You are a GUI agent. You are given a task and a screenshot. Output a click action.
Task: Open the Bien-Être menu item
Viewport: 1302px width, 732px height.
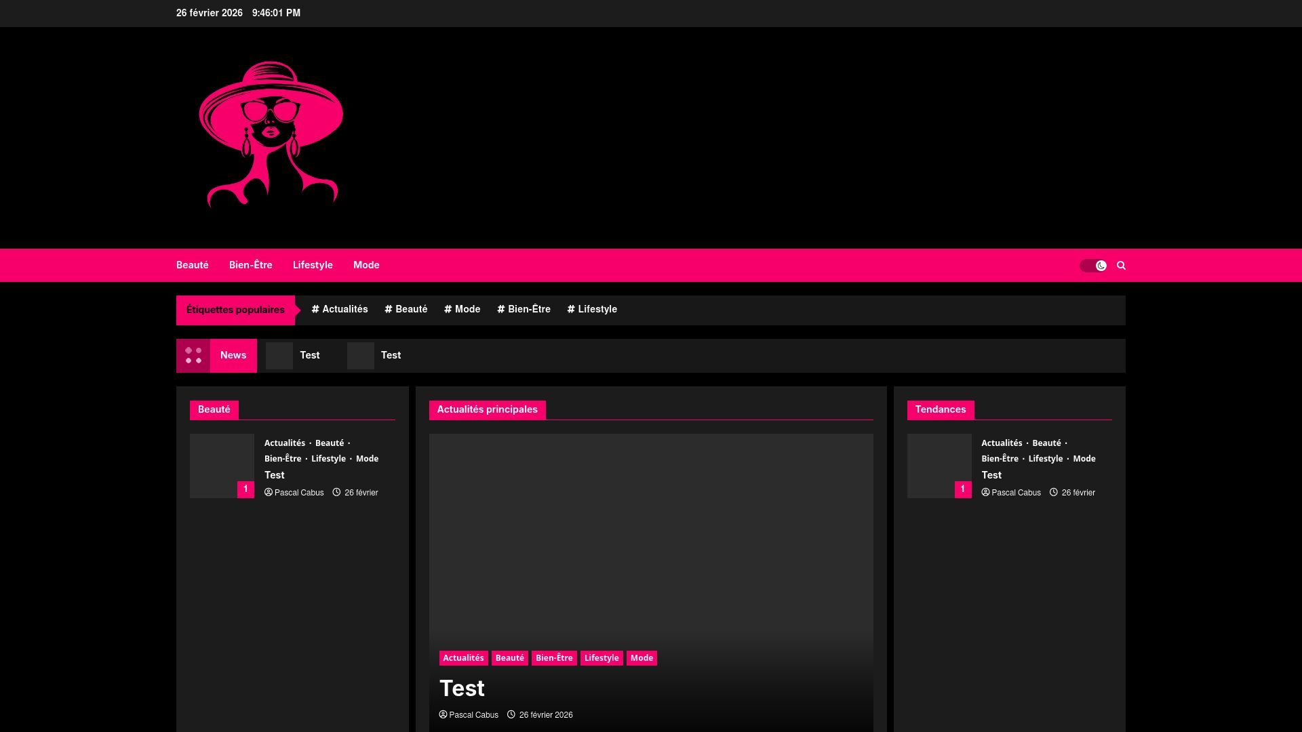pyautogui.click(x=251, y=265)
